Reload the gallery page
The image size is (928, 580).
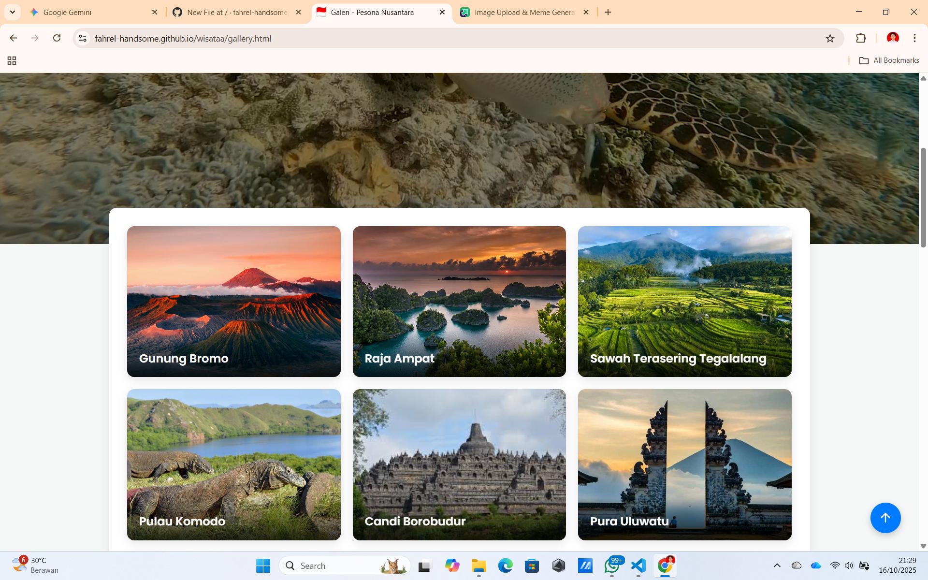pyautogui.click(x=57, y=38)
